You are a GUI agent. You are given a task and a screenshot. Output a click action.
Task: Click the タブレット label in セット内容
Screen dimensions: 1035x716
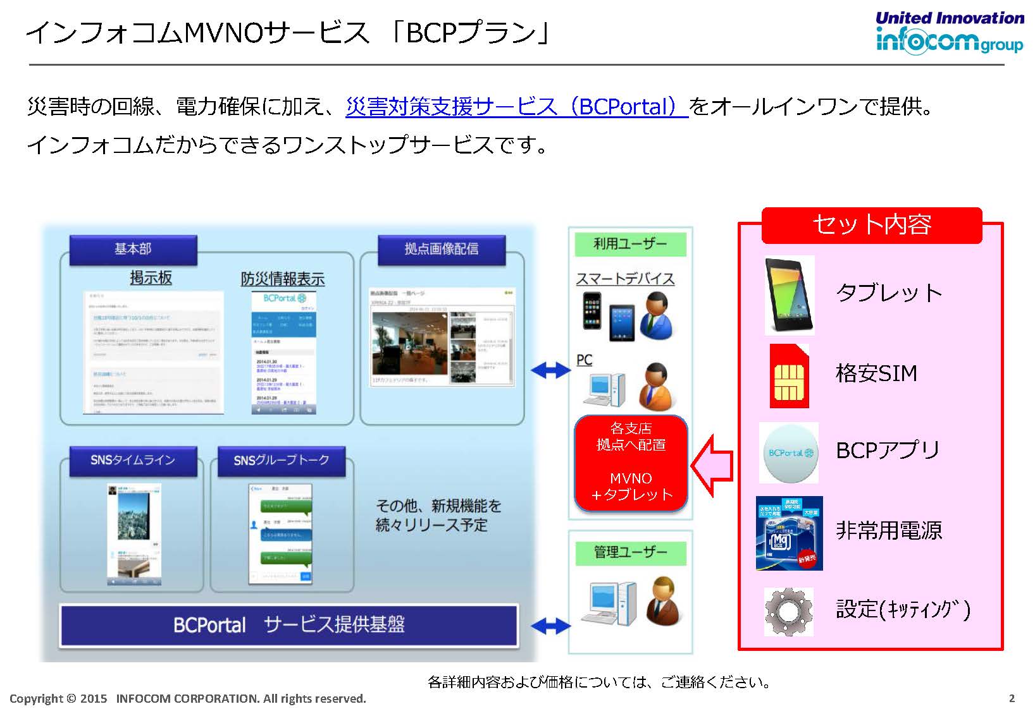tap(889, 293)
